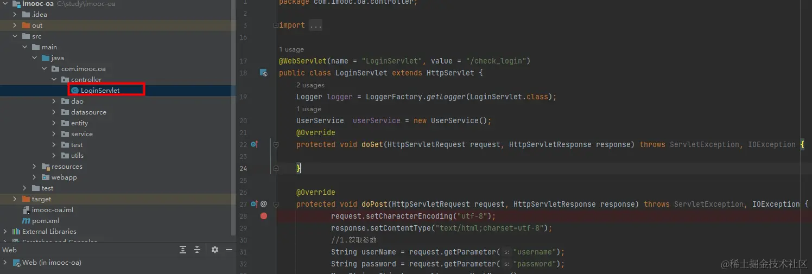The image size is (812, 274).
Task: Click line number 19 in the gutter
Action: (x=243, y=97)
